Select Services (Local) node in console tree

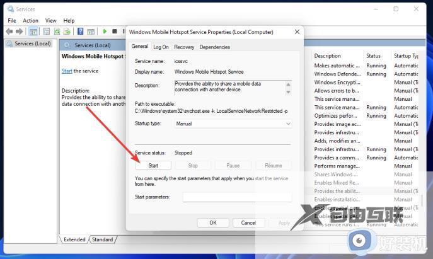pos(29,43)
